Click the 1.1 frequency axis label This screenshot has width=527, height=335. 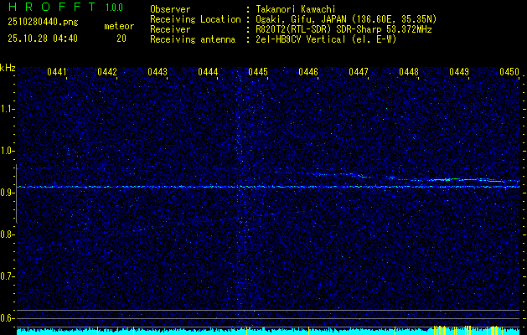(8, 109)
